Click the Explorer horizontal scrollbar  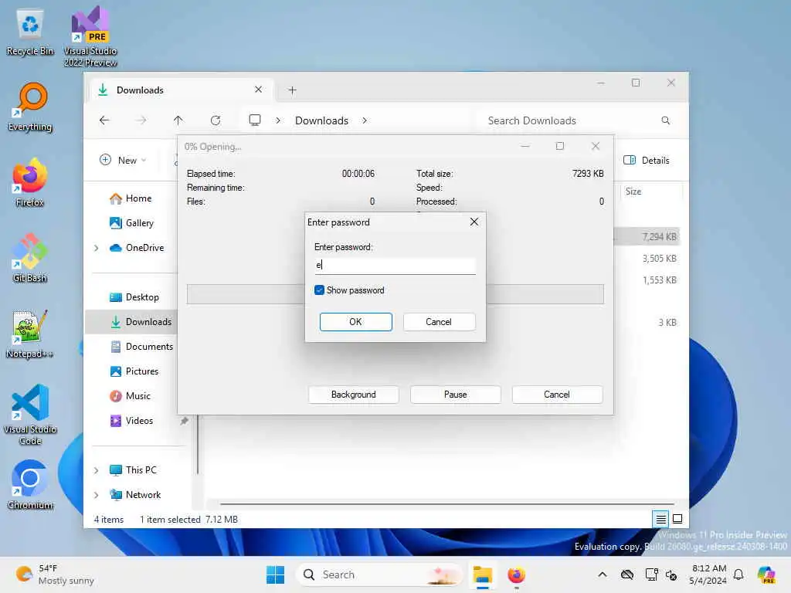pos(447,503)
